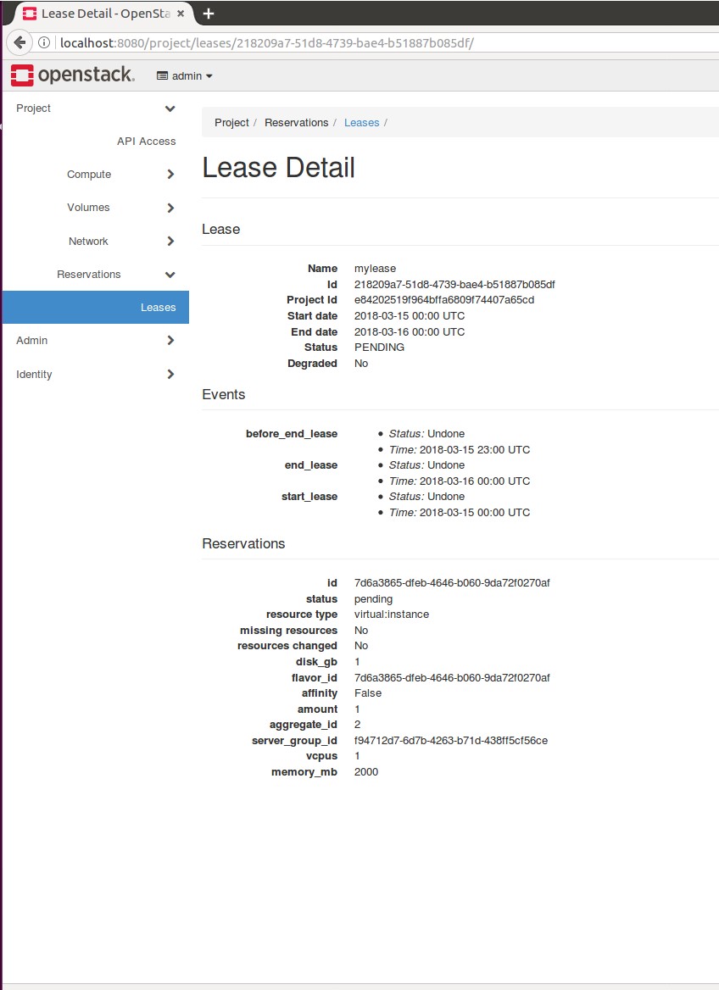This screenshot has width=719, height=990.
Task: Open API Access in sidebar
Action: [146, 142]
